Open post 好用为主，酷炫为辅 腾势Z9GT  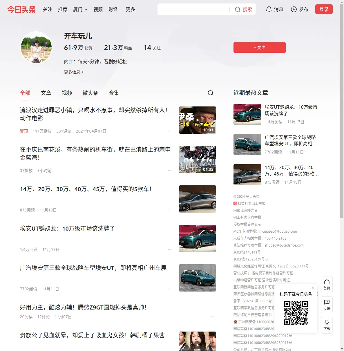[x=83, y=307]
